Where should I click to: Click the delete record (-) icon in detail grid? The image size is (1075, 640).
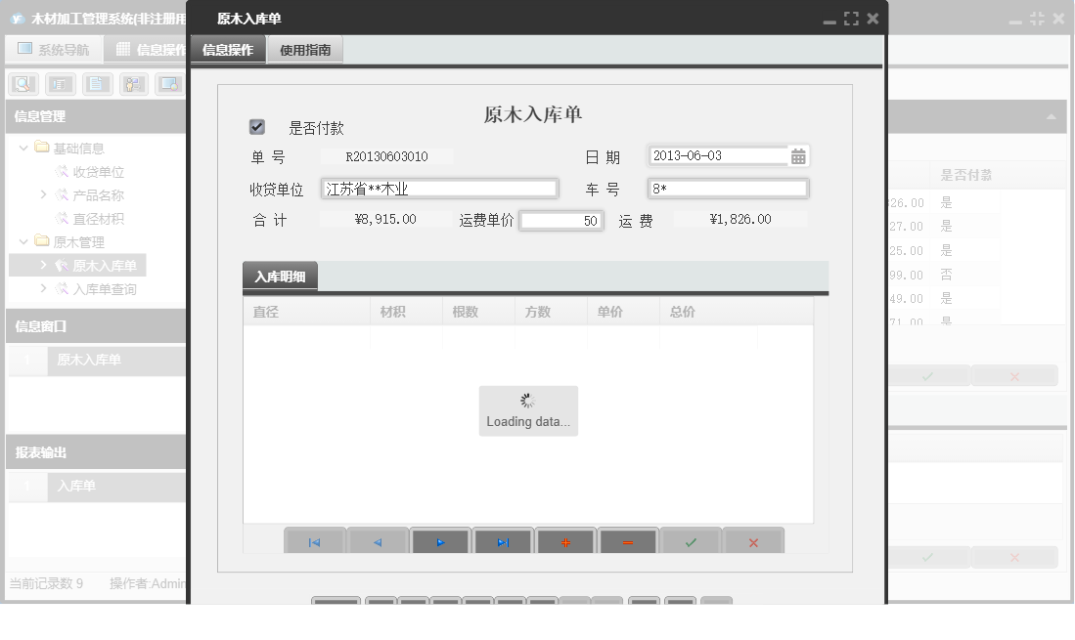coord(628,539)
